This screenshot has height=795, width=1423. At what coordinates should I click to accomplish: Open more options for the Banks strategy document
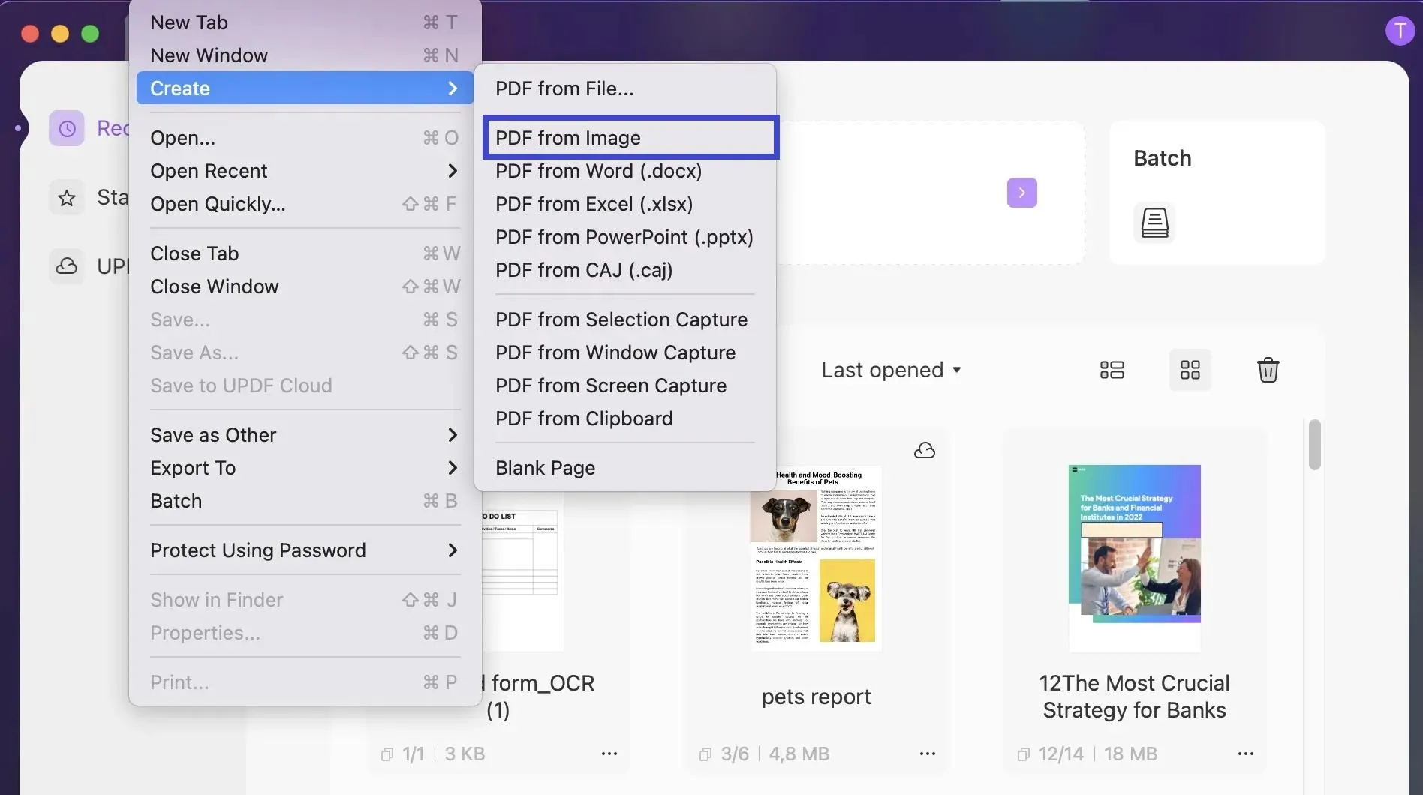point(1247,754)
